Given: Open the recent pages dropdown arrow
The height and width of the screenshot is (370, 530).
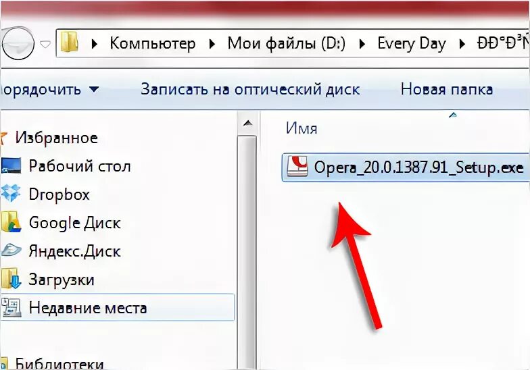Looking at the screenshot, I should 45,44.
